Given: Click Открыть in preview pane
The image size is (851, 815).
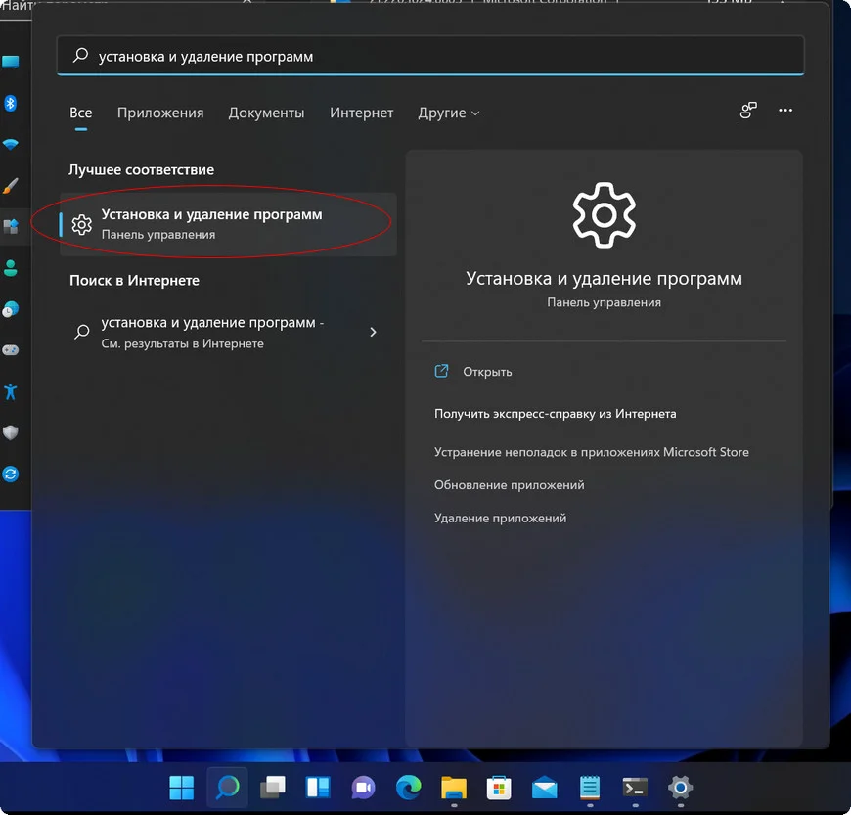Looking at the screenshot, I should pyautogui.click(x=487, y=372).
